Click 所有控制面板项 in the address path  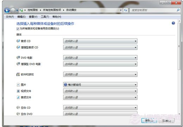point(52,10)
